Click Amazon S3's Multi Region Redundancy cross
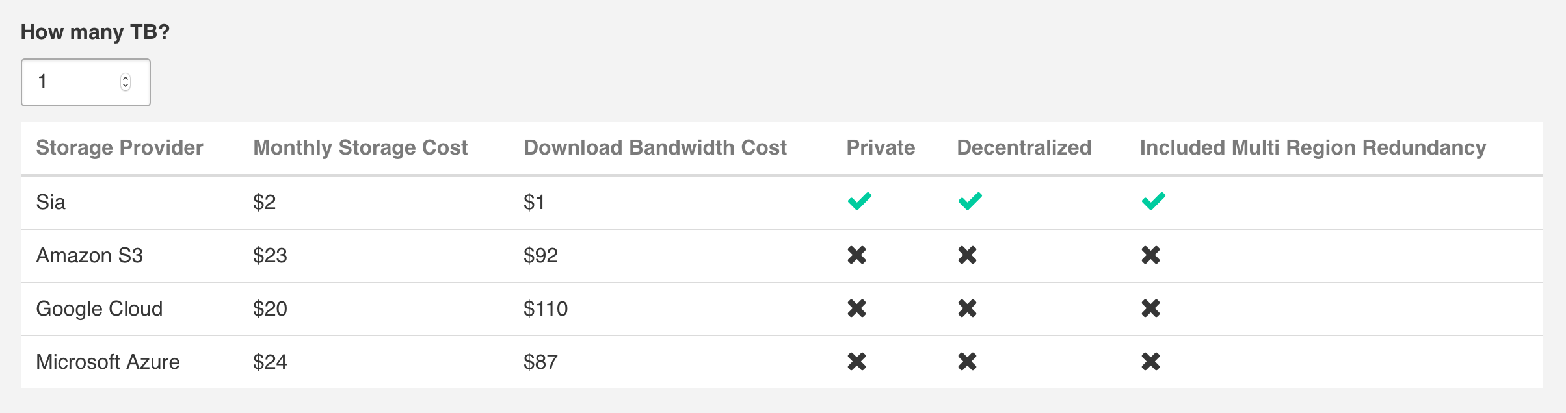Image resolution: width=1566 pixels, height=413 pixels. coord(1150,255)
